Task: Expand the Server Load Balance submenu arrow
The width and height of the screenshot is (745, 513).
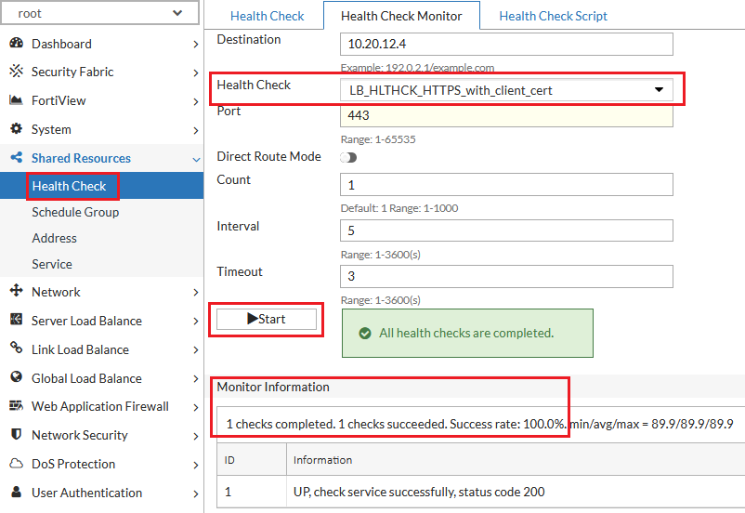Action: [196, 321]
